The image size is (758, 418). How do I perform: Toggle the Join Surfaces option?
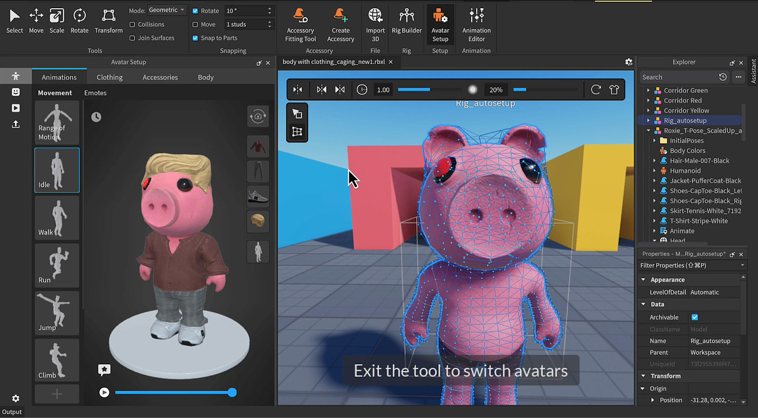pyautogui.click(x=132, y=37)
